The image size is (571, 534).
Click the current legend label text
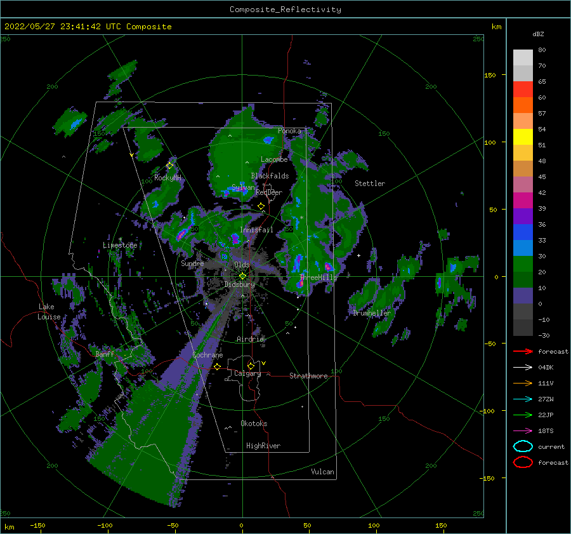[551, 446]
